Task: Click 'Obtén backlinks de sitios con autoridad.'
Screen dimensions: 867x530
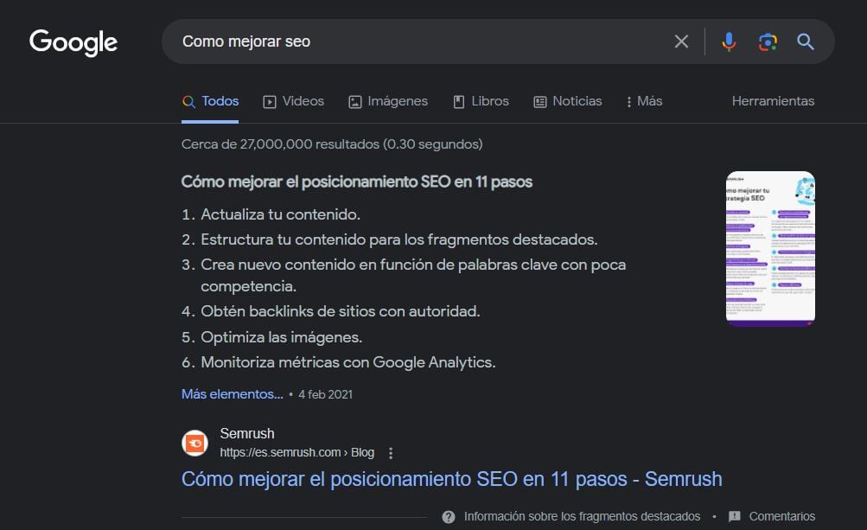Action: [x=340, y=311]
